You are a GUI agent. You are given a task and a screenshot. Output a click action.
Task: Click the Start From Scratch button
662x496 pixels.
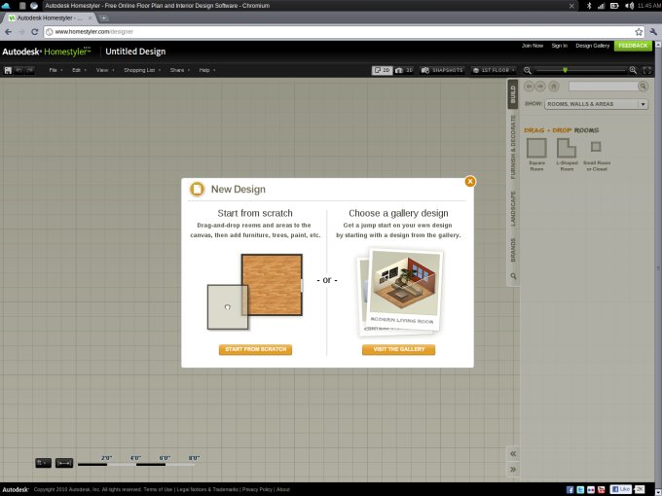click(x=255, y=350)
